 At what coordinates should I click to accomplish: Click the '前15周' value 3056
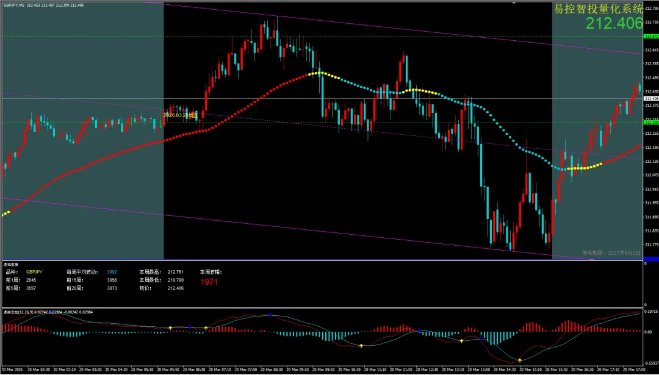pos(112,280)
